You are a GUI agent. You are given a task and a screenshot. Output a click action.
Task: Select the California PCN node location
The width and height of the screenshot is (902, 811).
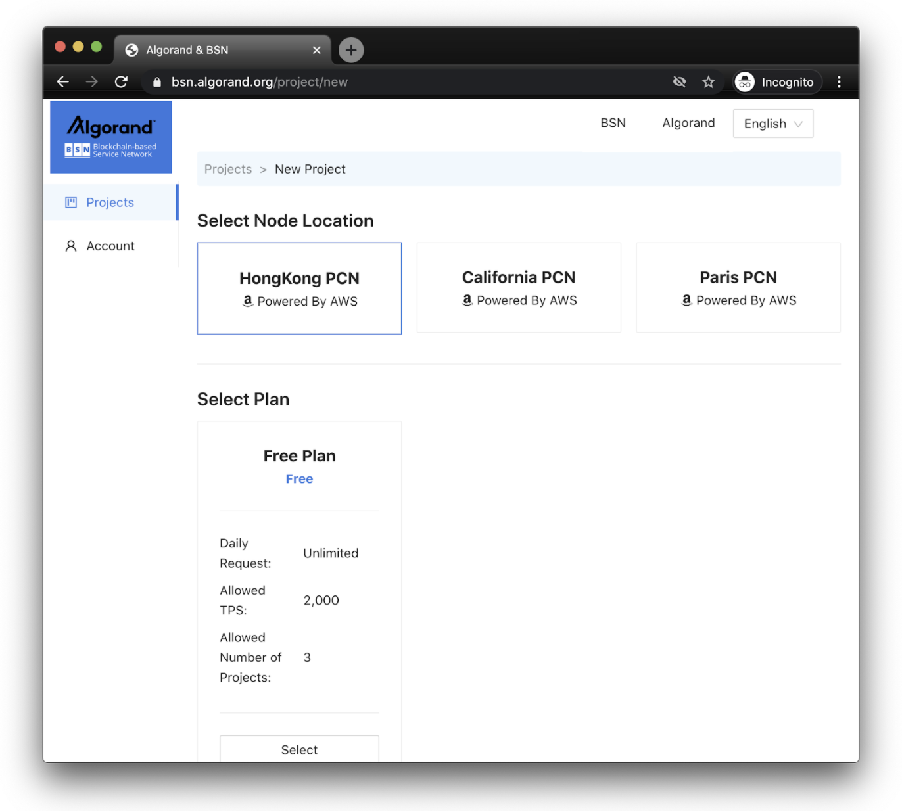pos(519,287)
